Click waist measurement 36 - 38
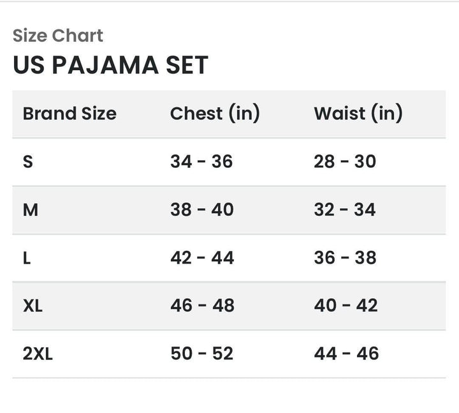The height and width of the screenshot is (413, 459). point(345,258)
